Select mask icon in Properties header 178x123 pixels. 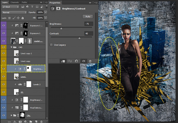58,8
